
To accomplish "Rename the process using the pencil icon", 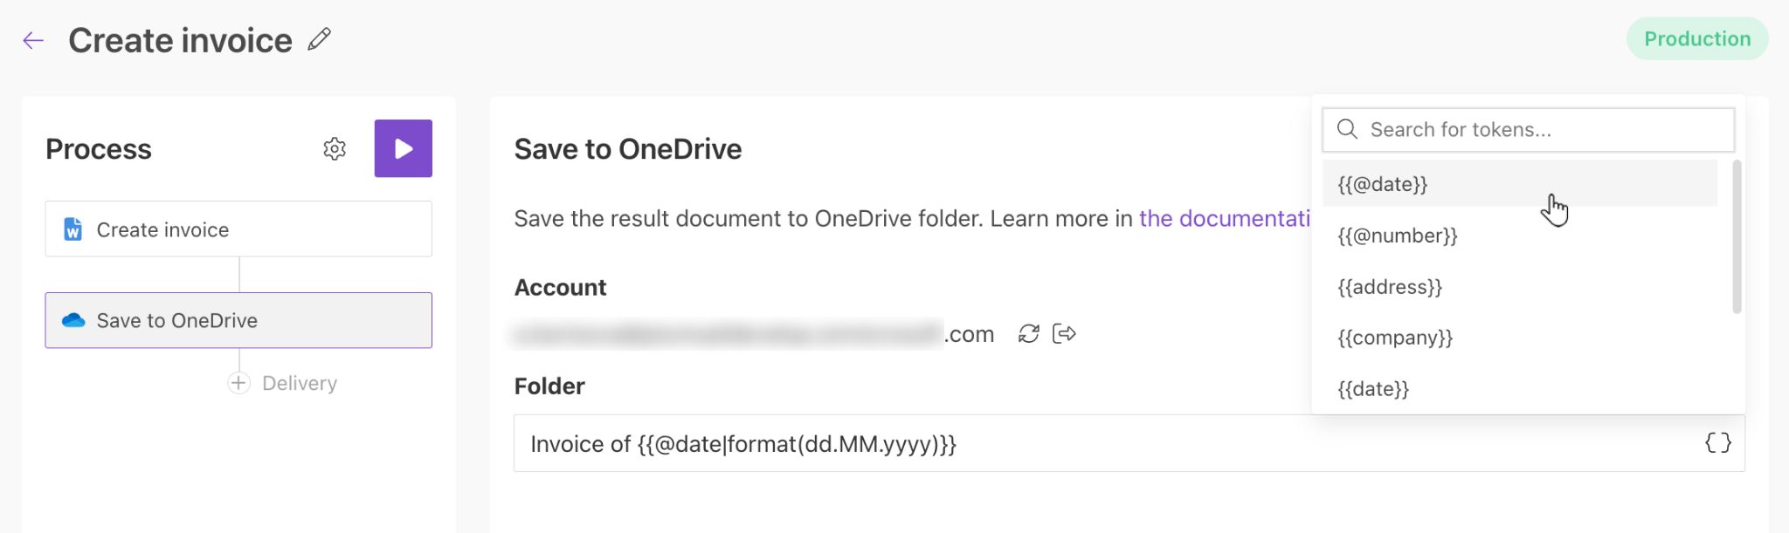I will pyautogui.click(x=320, y=39).
